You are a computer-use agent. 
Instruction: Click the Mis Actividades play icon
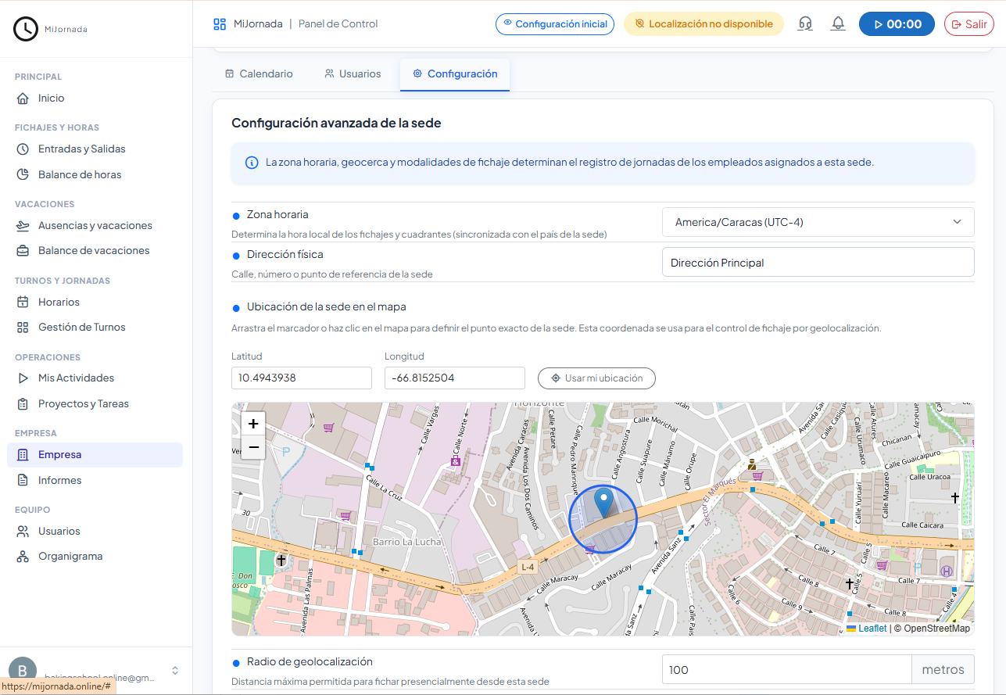pos(23,378)
